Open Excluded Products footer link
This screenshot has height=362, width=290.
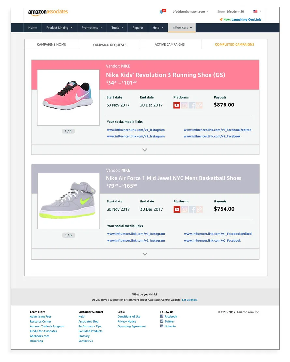(90, 331)
